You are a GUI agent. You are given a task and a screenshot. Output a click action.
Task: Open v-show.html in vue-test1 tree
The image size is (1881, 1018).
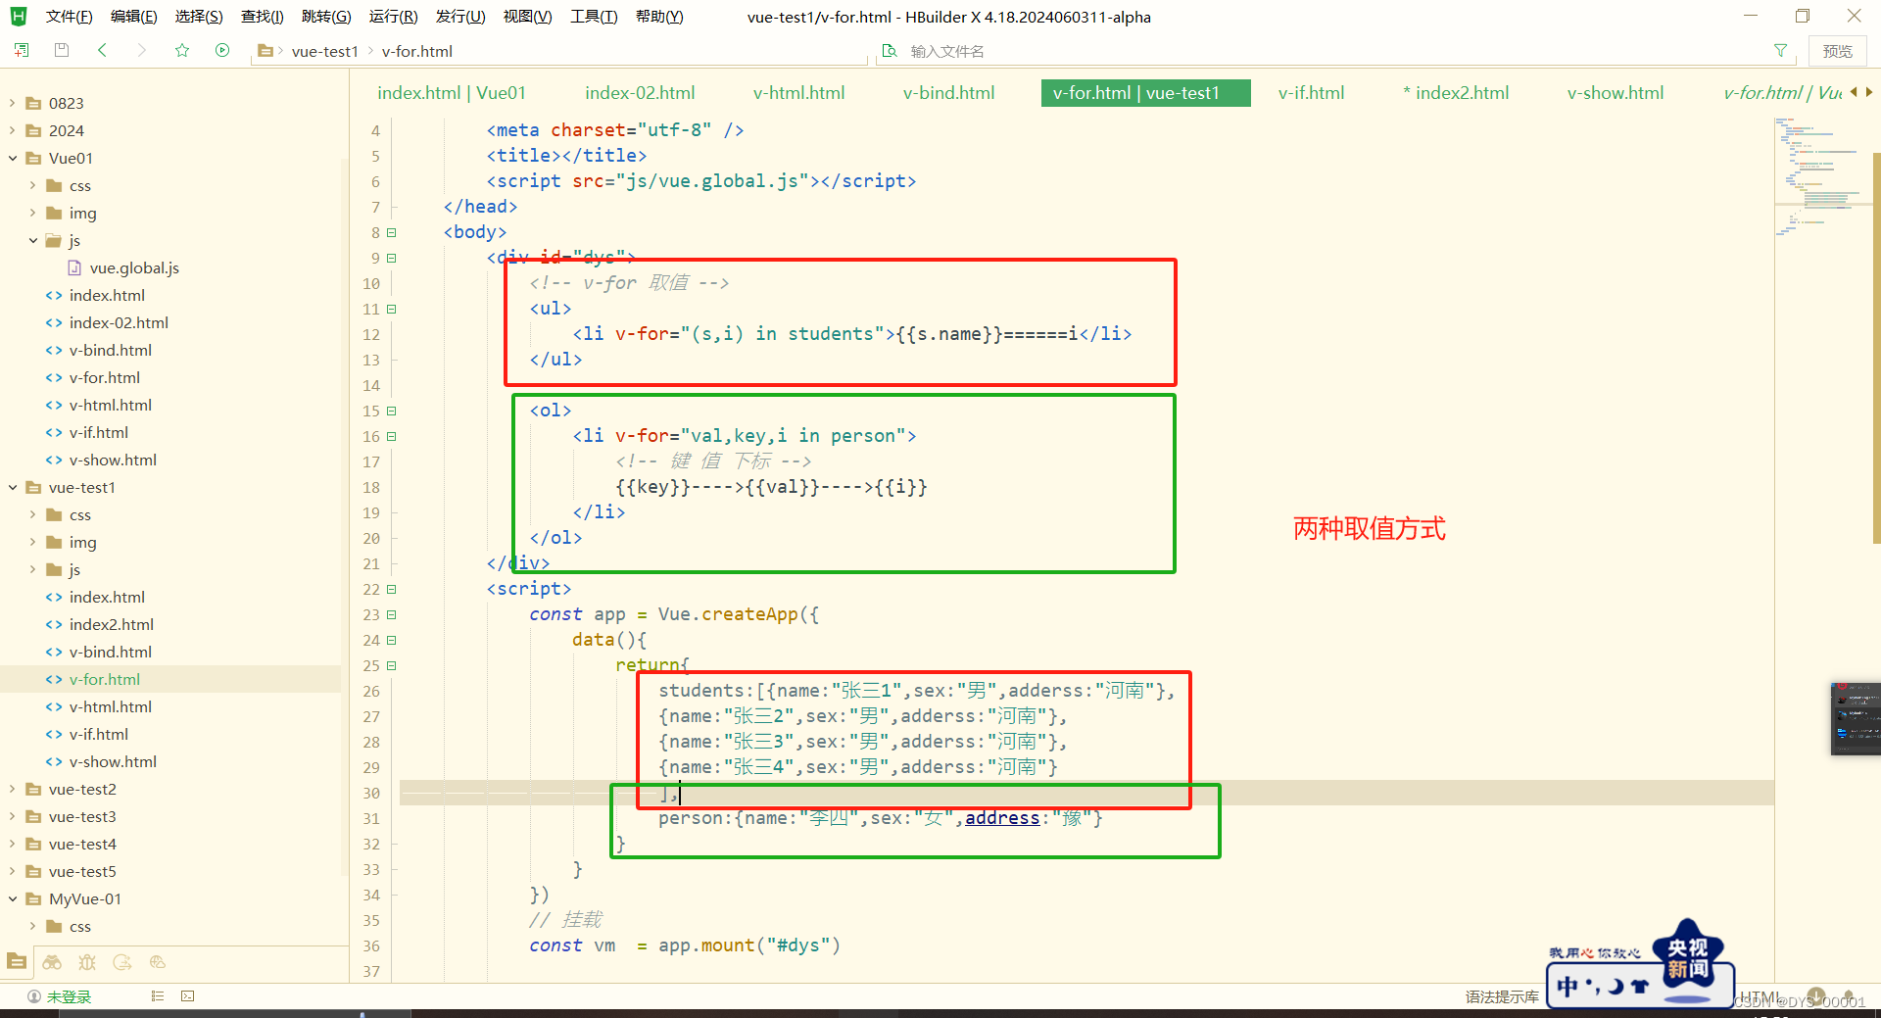(x=113, y=761)
